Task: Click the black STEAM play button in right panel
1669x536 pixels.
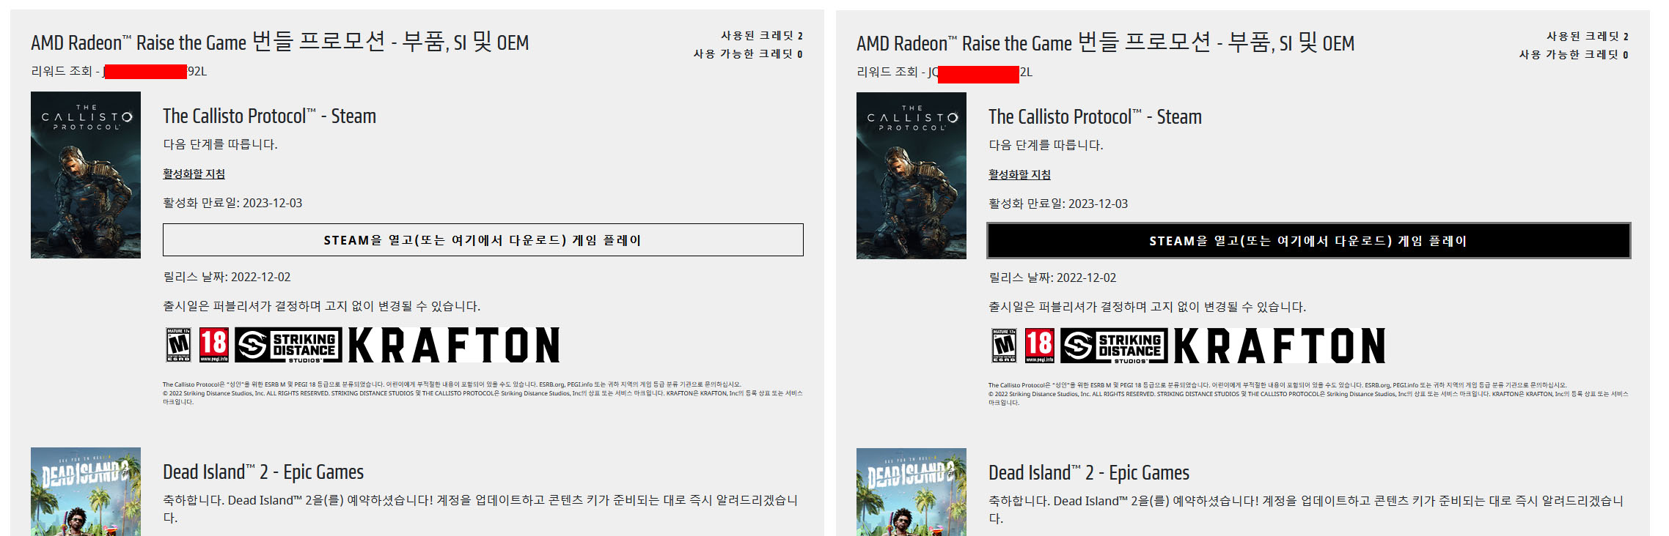Action: pos(1309,241)
